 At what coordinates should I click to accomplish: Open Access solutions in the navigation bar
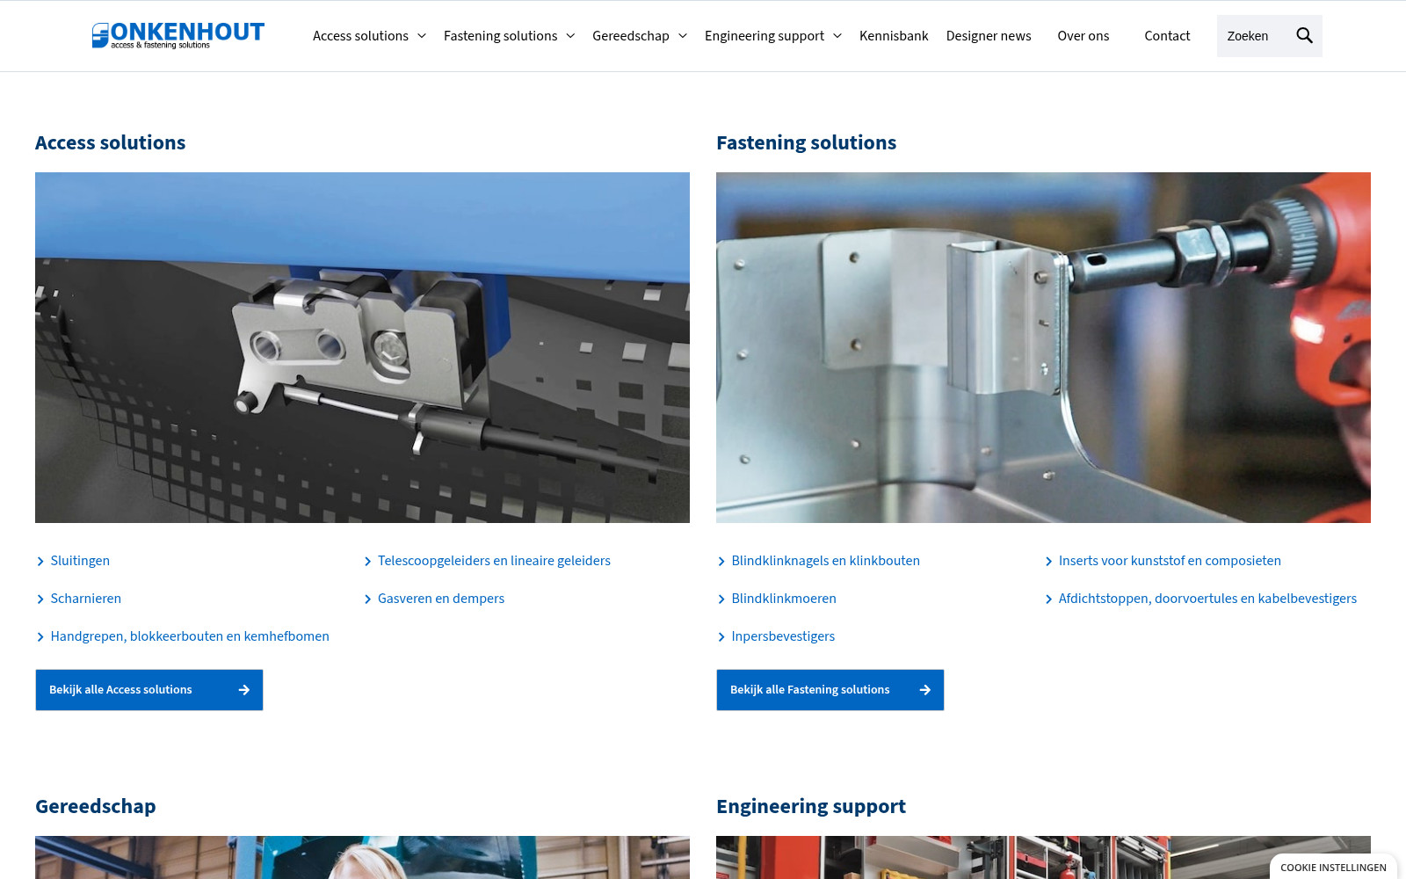tap(360, 36)
